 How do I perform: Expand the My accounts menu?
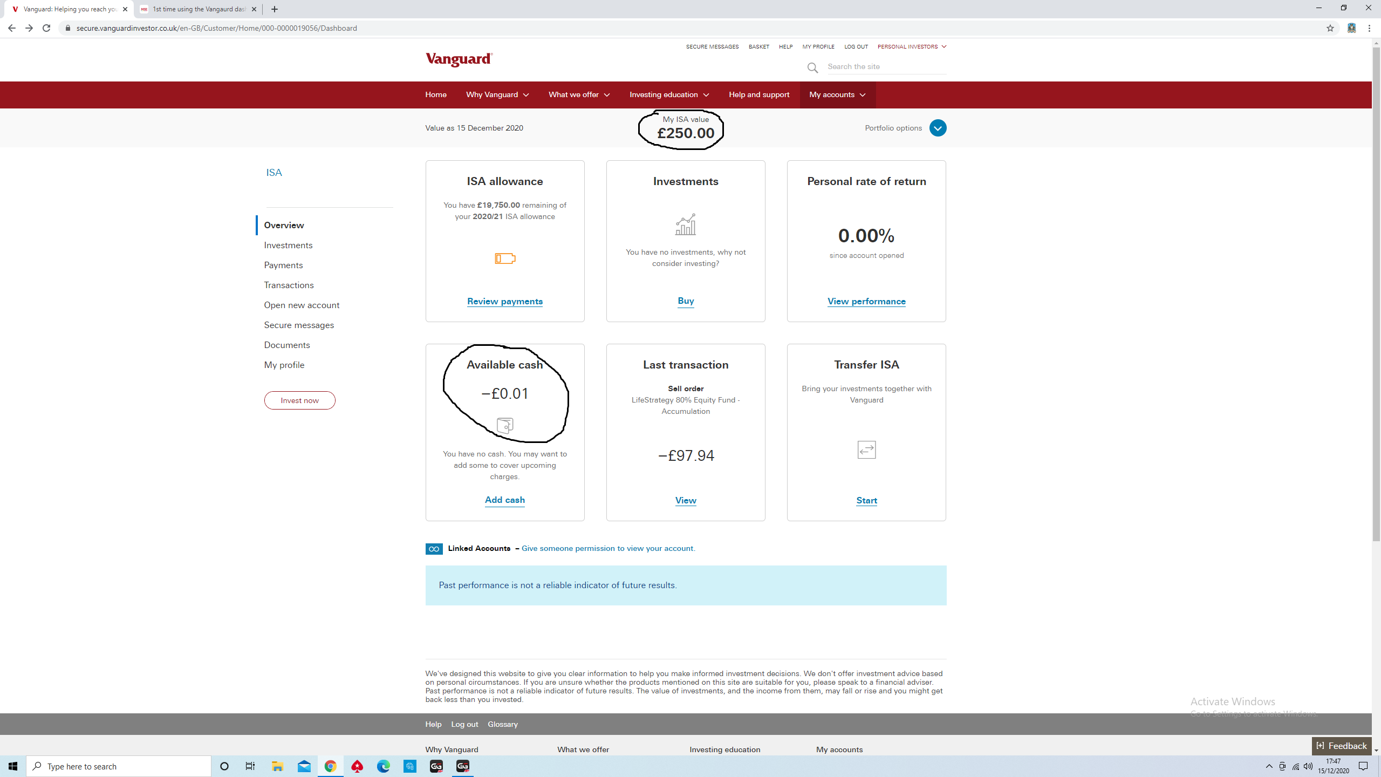coord(837,95)
